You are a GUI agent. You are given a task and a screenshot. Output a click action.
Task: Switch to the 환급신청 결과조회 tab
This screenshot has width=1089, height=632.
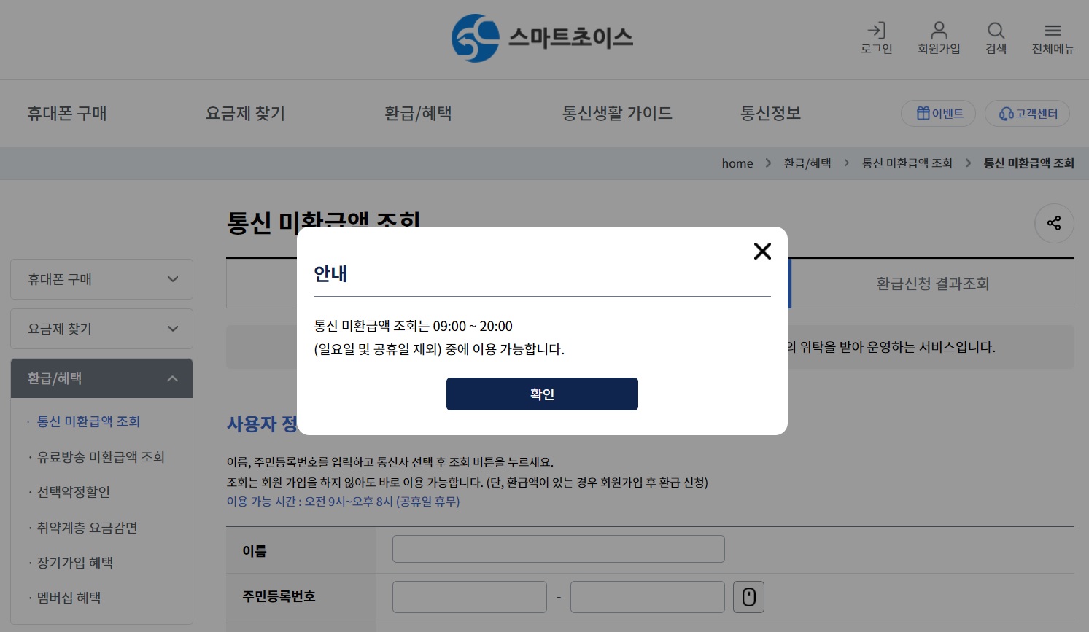tap(932, 284)
